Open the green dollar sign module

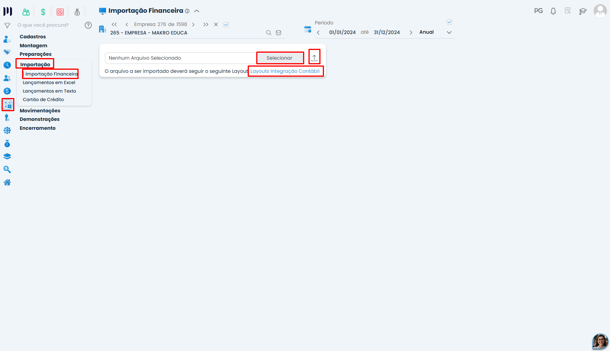pos(43,12)
